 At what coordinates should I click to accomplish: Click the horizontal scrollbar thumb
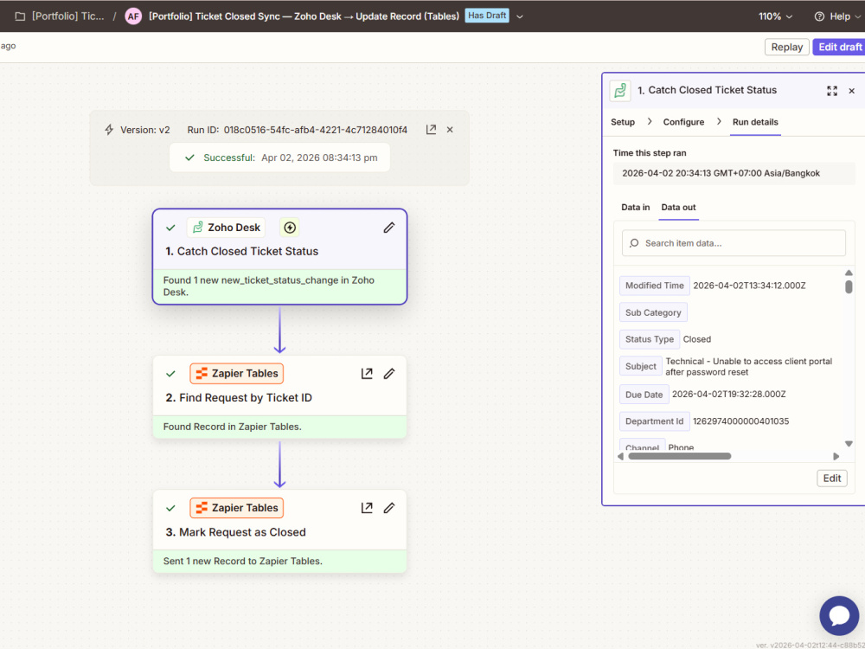680,456
